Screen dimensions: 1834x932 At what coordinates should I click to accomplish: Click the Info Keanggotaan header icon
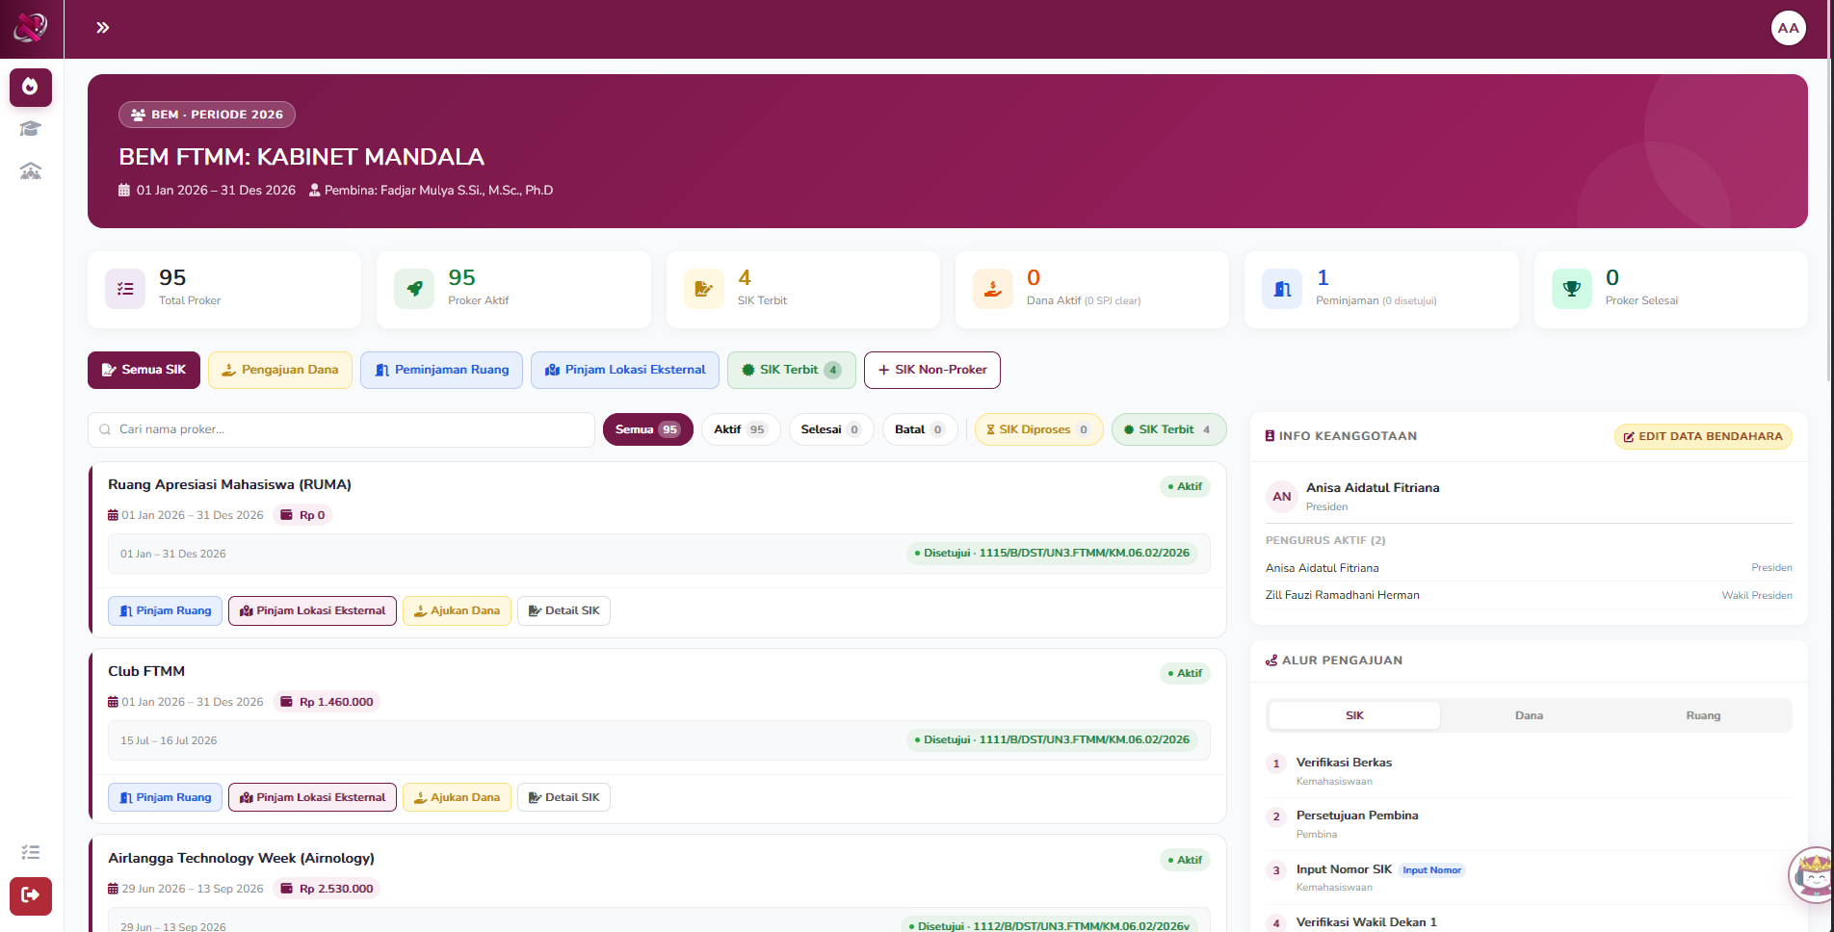(x=1270, y=436)
